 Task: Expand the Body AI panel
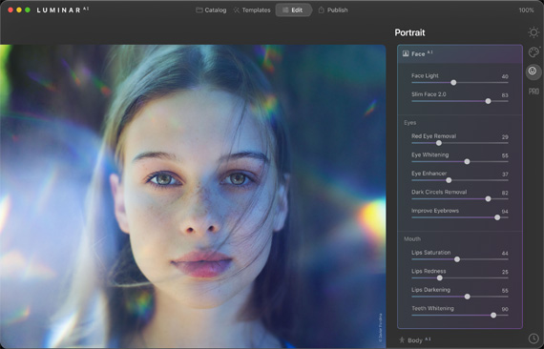pos(460,340)
